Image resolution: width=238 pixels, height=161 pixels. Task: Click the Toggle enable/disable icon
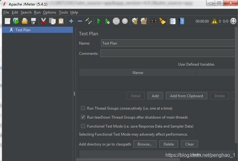(x=89, y=21)
